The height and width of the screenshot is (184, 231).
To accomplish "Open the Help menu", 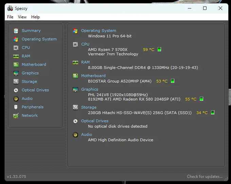I will coord(35,17).
